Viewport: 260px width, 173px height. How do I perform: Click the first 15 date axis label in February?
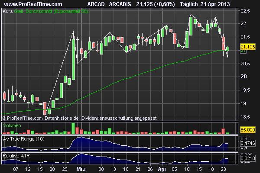click(x=40, y=169)
